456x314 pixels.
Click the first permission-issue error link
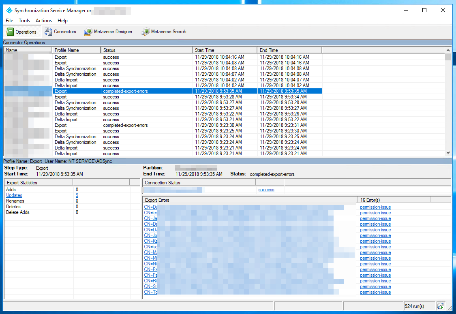pyautogui.click(x=375, y=207)
